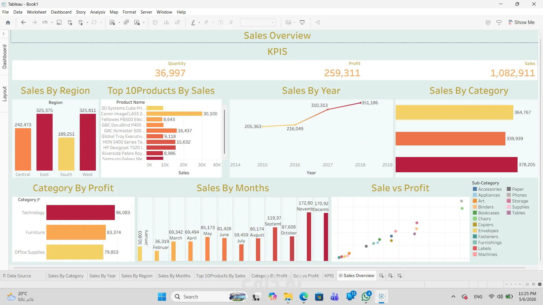Expand the collapsed side pane chevron
This screenshot has width=543, height=305.
pyautogui.click(x=3, y=34)
